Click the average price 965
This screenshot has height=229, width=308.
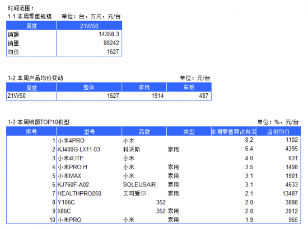(x=293, y=220)
